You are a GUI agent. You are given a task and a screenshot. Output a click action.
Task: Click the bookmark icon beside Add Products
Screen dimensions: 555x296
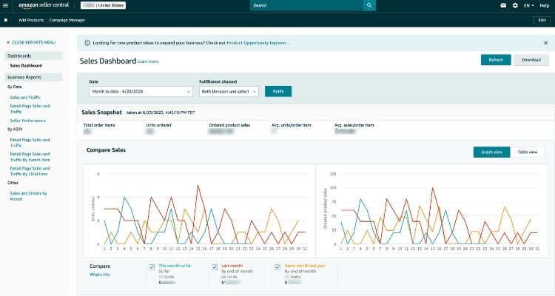(x=6, y=20)
